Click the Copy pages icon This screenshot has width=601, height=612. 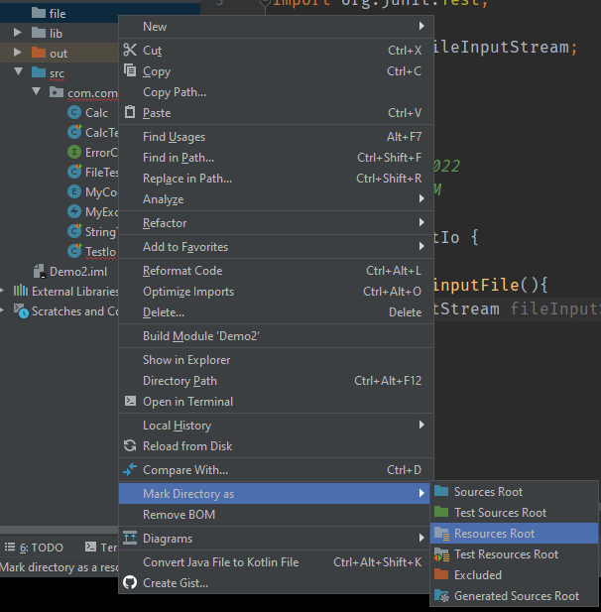tap(130, 70)
